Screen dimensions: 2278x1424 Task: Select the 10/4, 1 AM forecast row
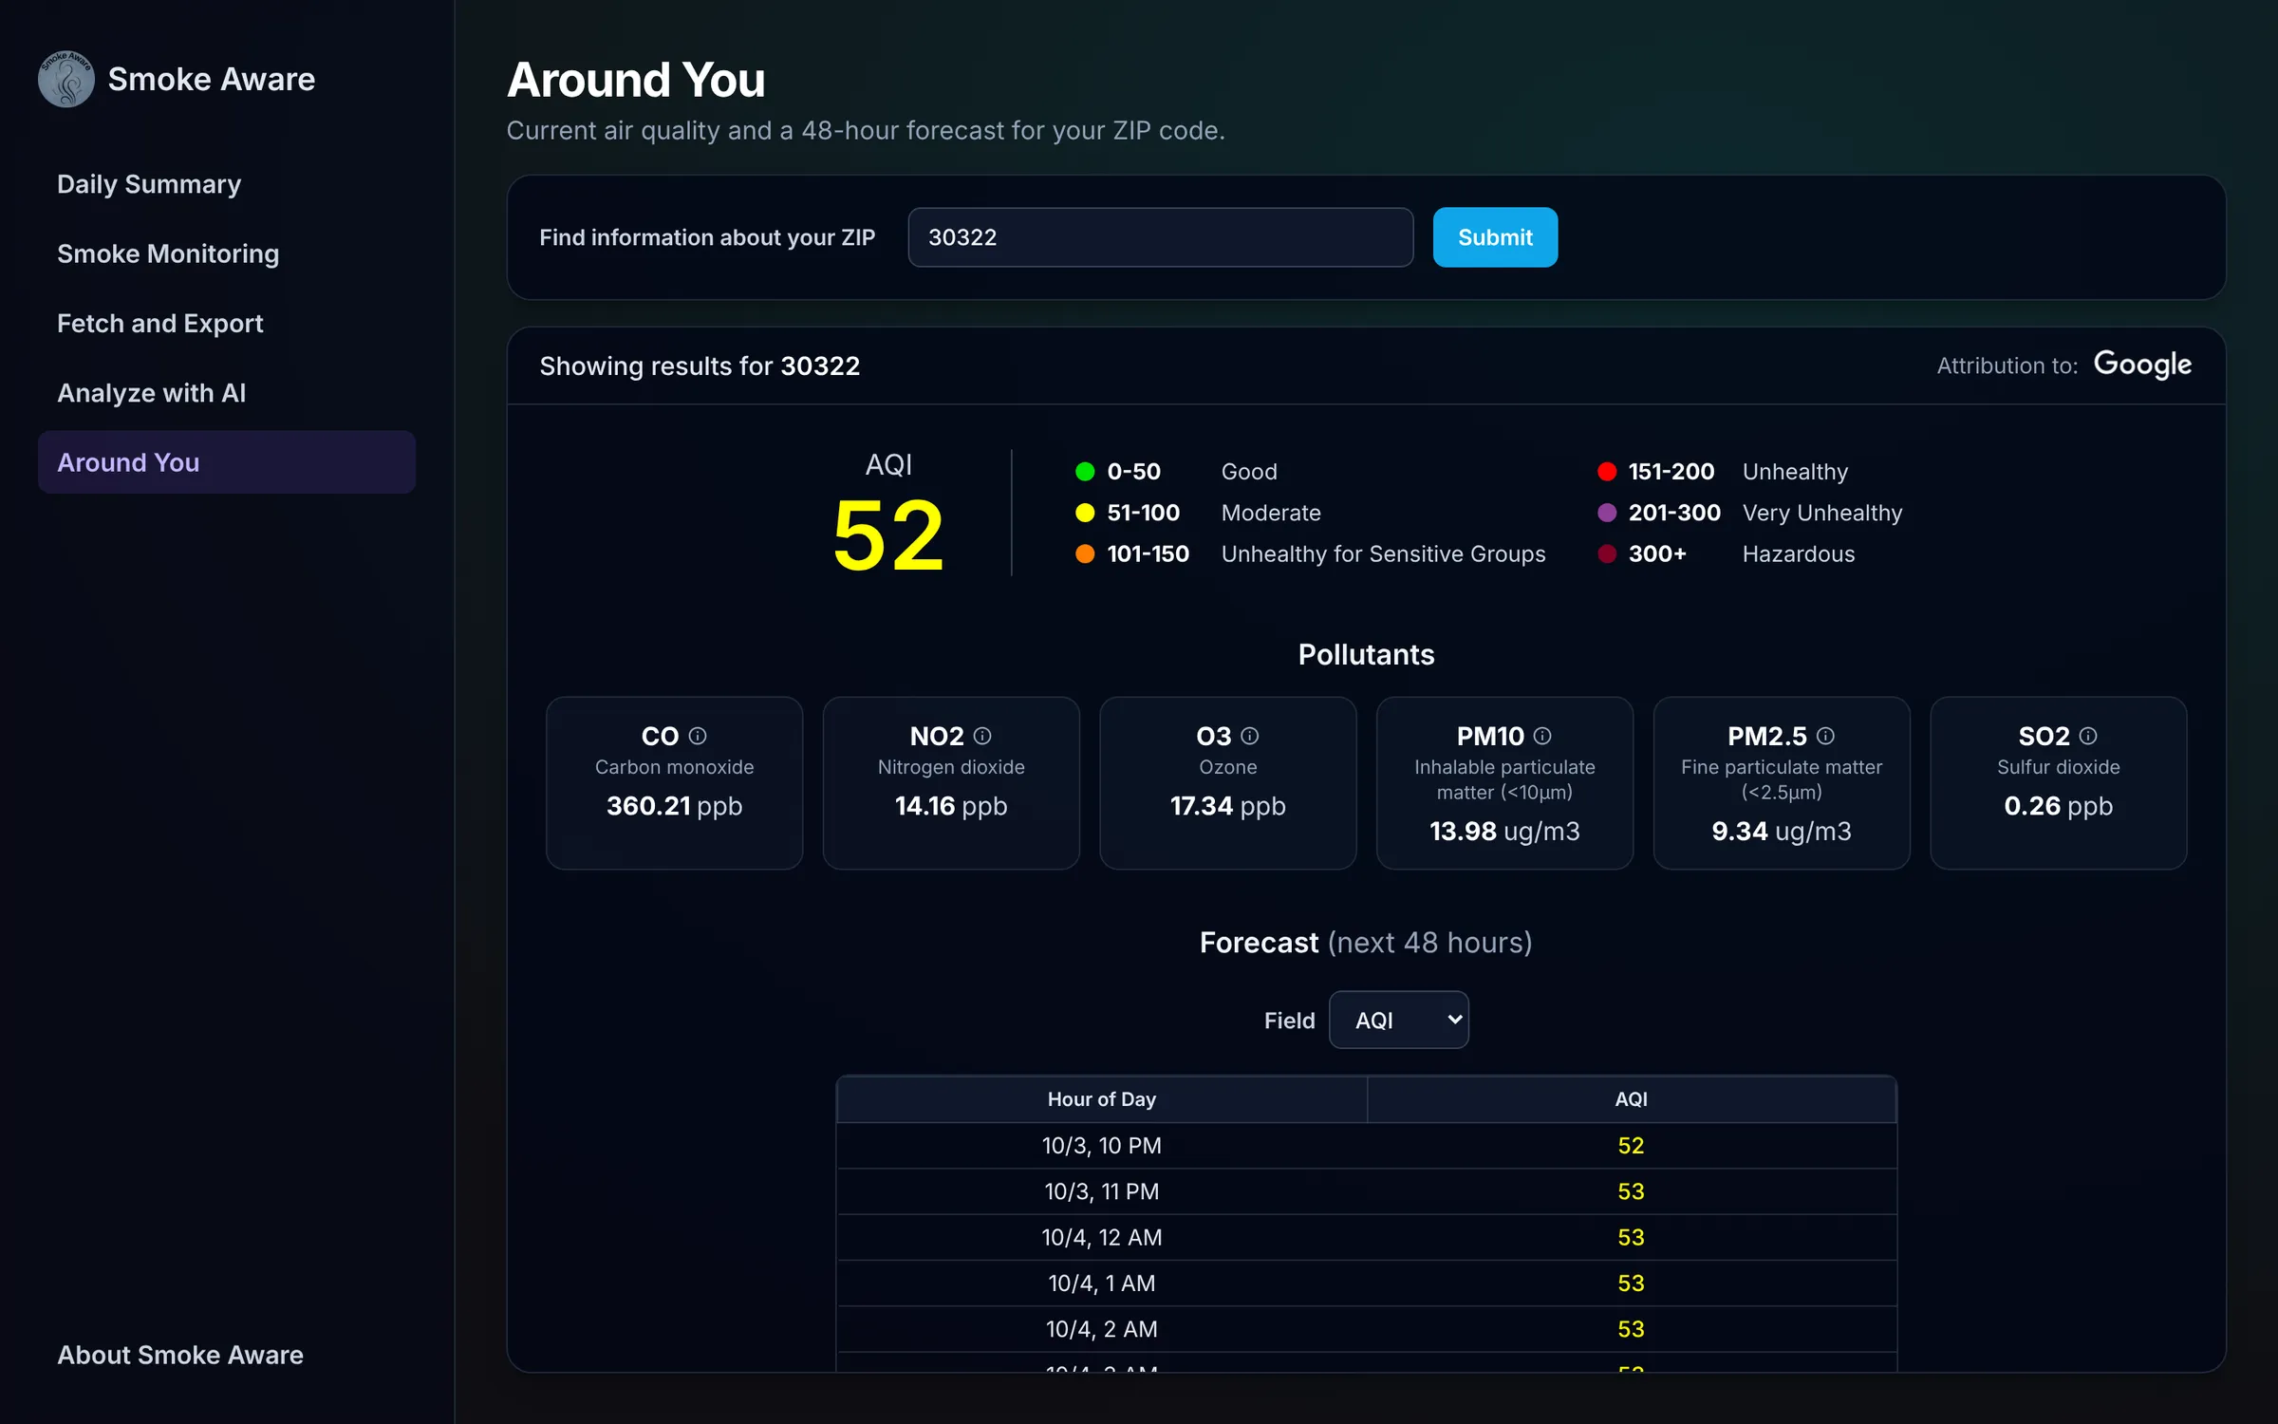tap(1367, 1283)
